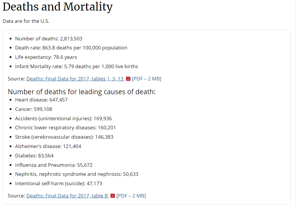Click the Number of deaths: 2,813,503 line
Screen dimensions: 296x208
(49, 39)
